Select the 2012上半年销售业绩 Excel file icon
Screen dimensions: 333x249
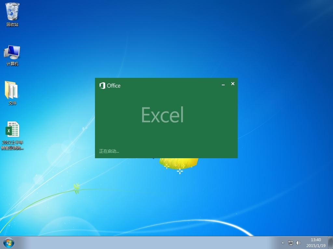point(12,136)
